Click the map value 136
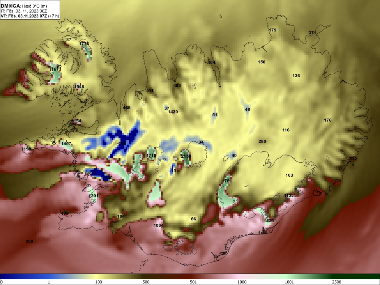 [296, 76]
